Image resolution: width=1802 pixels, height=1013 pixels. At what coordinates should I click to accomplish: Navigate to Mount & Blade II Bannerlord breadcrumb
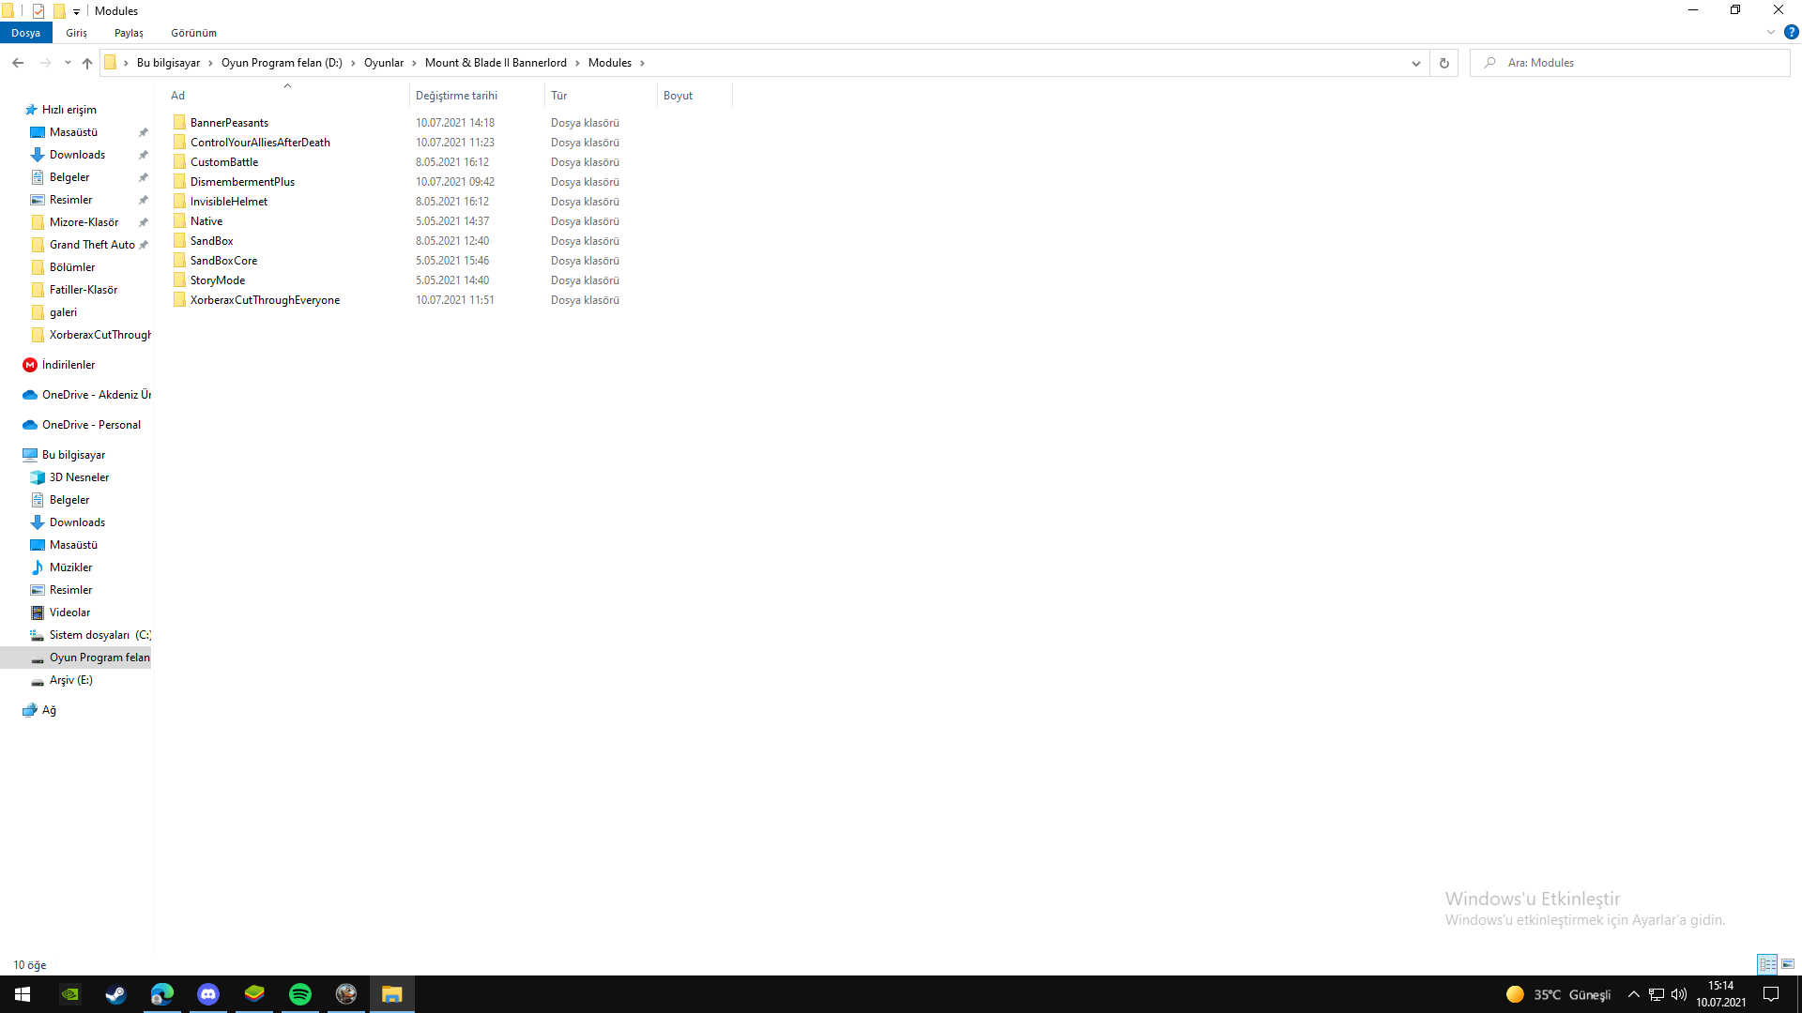[x=496, y=63]
